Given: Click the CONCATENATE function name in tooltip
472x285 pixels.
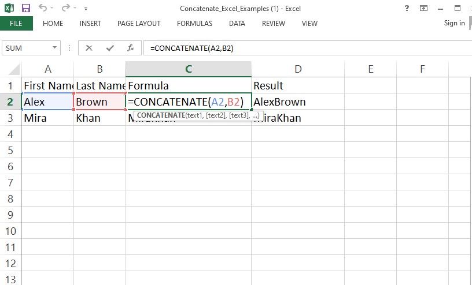Looking at the screenshot, I should (160, 115).
